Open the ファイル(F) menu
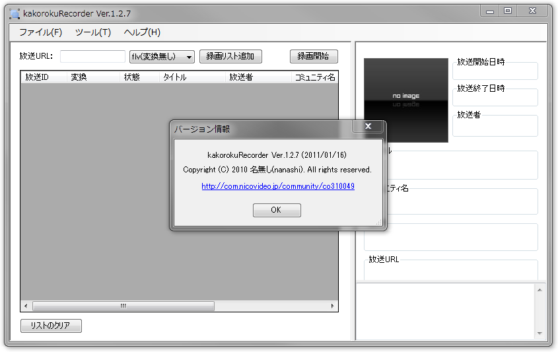The width and height of the screenshot is (558, 352). 40,32
